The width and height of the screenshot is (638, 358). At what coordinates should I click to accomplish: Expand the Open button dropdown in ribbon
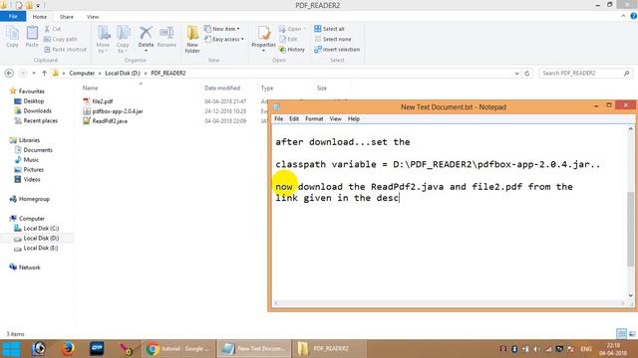coord(304,29)
